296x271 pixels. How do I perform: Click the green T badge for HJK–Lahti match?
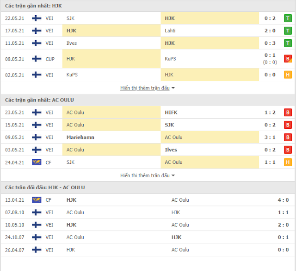288,31
